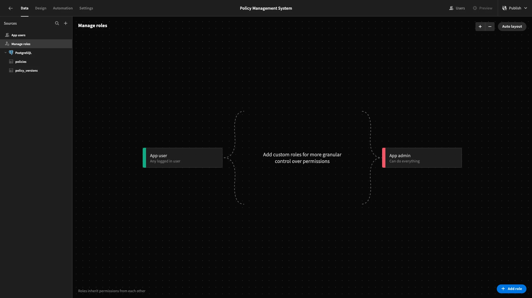Image resolution: width=532 pixels, height=298 pixels.
Task: Click the 'Add custom roles' hint text
Action: [x=302, y=158]
